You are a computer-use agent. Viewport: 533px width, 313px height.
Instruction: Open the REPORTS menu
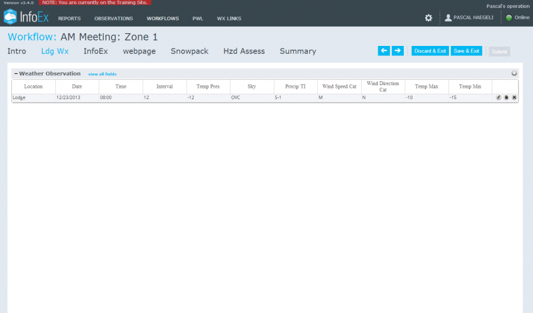69,19
